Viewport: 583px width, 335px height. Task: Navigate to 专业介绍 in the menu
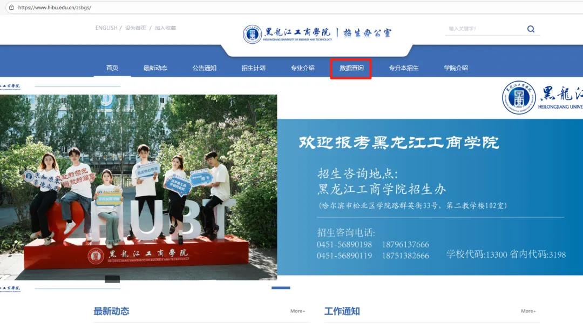coord(302,68)
